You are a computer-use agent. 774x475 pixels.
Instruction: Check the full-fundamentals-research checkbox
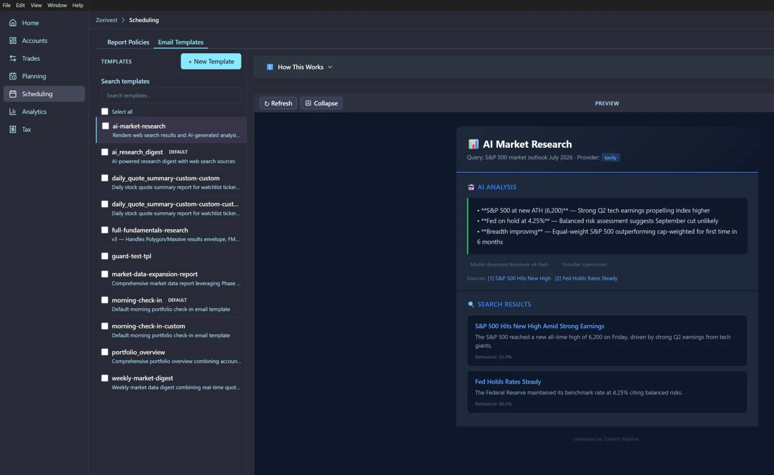[105, 230]
